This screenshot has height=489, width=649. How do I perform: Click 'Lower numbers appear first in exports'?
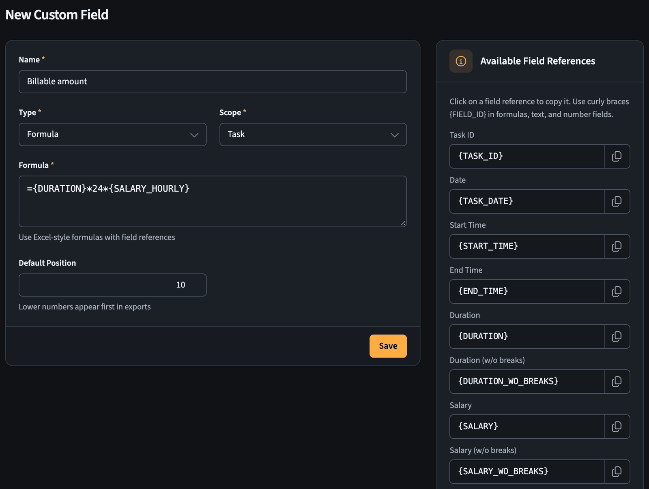[x=85, y=307]
